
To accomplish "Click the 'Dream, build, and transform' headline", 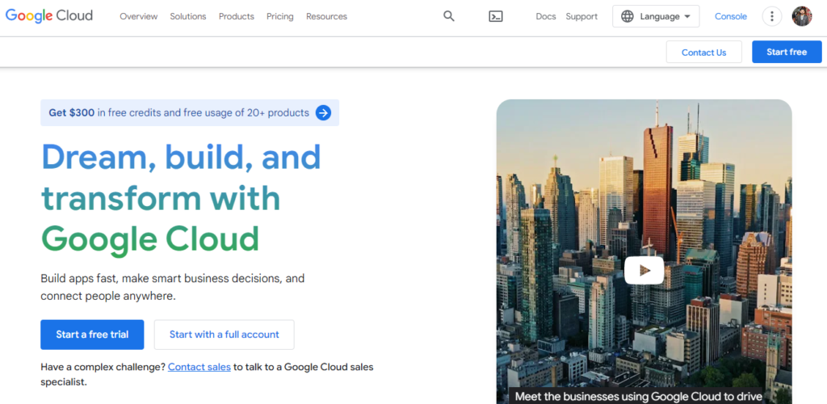I will click(181, 198).
